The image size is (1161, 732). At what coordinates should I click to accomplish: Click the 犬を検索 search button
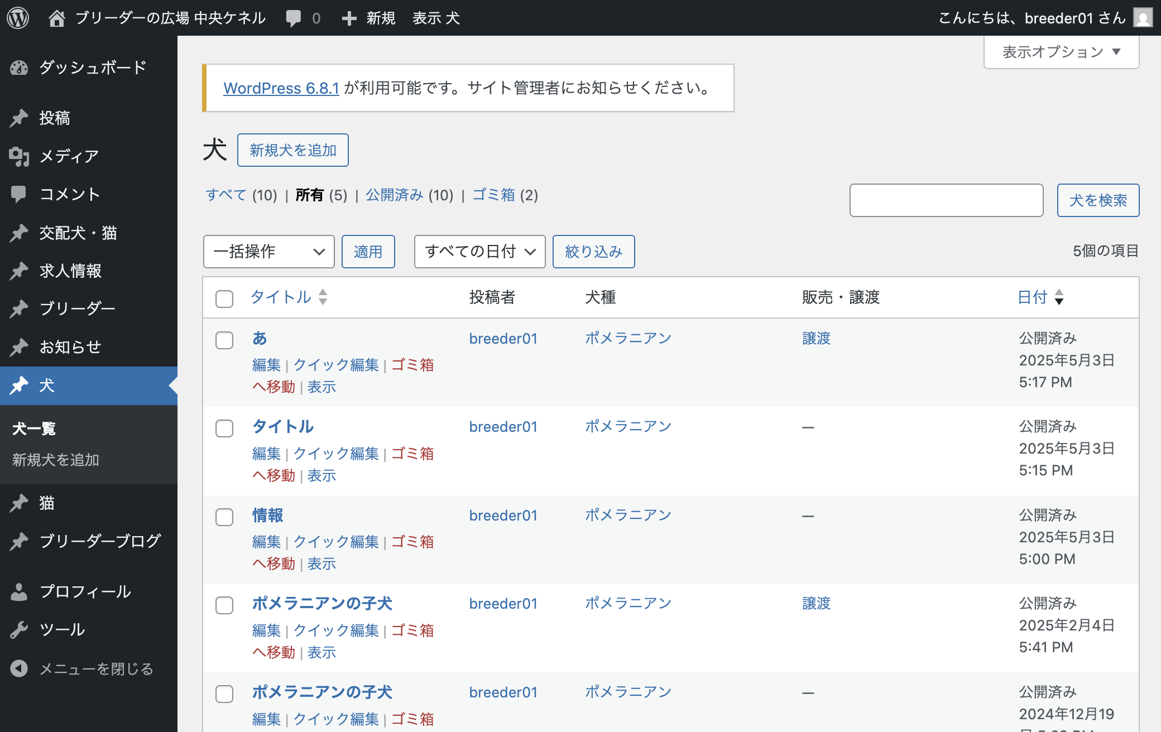1098,200
